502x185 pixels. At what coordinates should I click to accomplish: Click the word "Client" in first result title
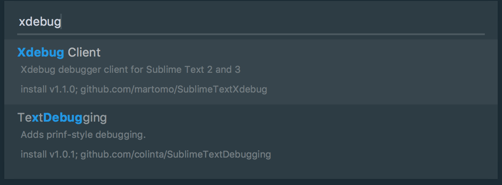84,53
